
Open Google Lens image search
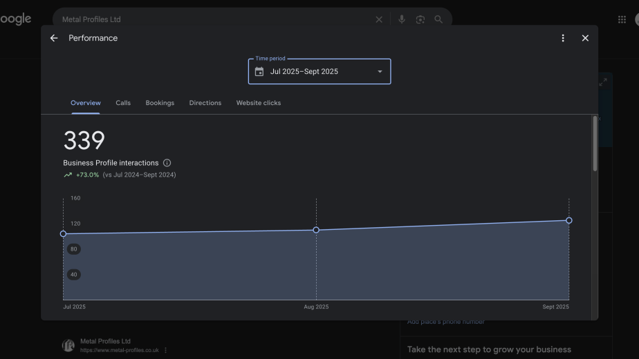(x=420, y=19)
